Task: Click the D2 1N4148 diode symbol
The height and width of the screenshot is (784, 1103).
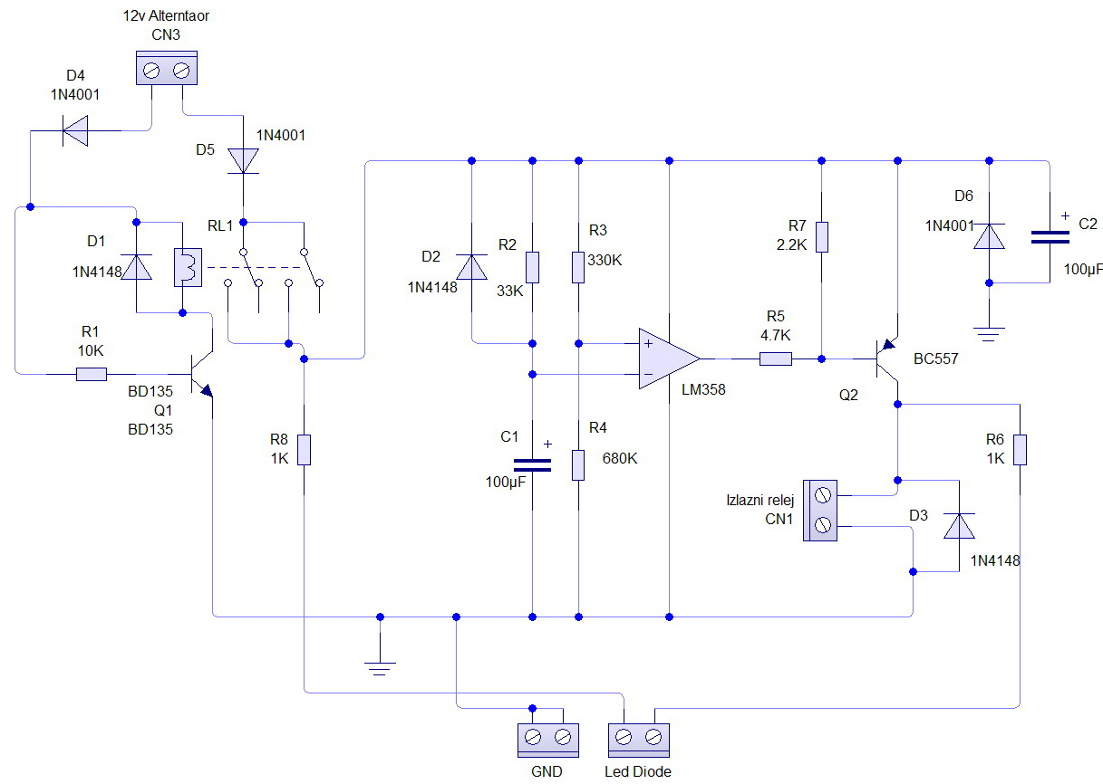Action: [x=471, y=267]
